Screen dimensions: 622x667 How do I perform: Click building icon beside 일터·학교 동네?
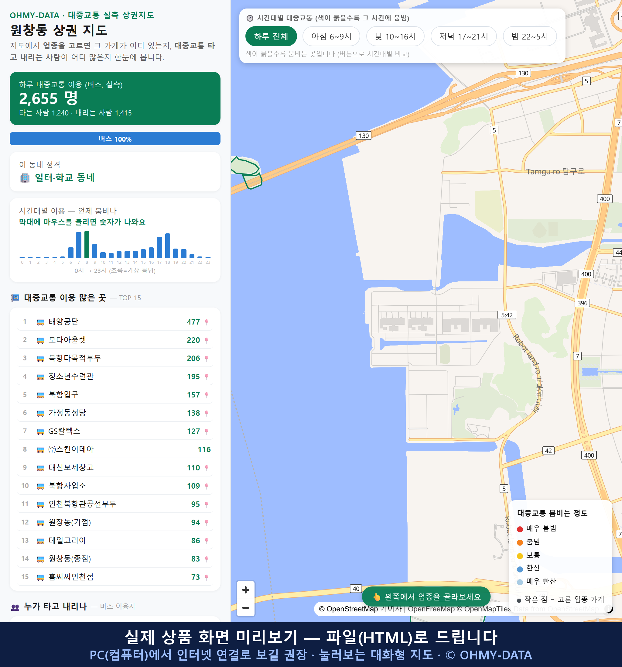click(x=25, y=177)
